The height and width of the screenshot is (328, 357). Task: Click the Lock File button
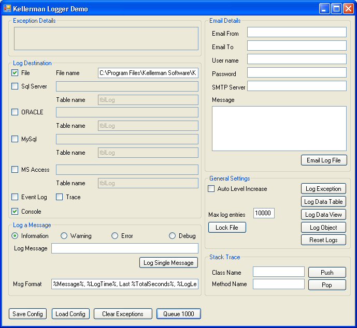pos(227,228)
